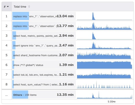Click rank number 5 cell
The height and width of the screenshot is (105, 135).
click(x=6, y=55)
